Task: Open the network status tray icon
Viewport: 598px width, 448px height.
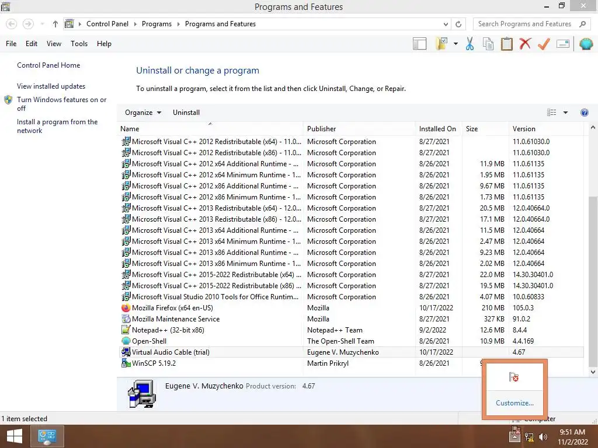Action: click(529, 436)
